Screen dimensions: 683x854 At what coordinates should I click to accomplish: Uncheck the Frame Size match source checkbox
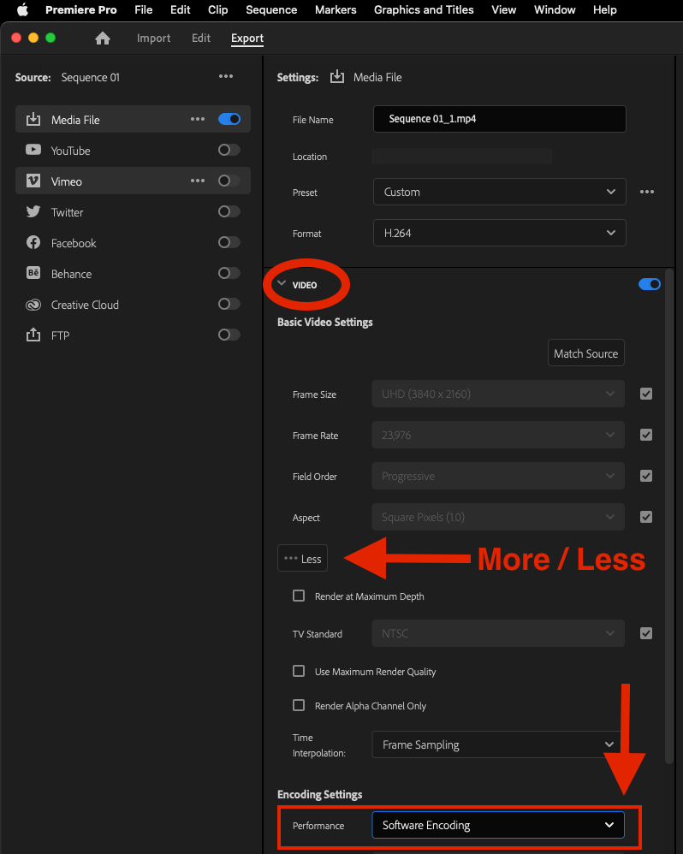(x=646, y=394)
